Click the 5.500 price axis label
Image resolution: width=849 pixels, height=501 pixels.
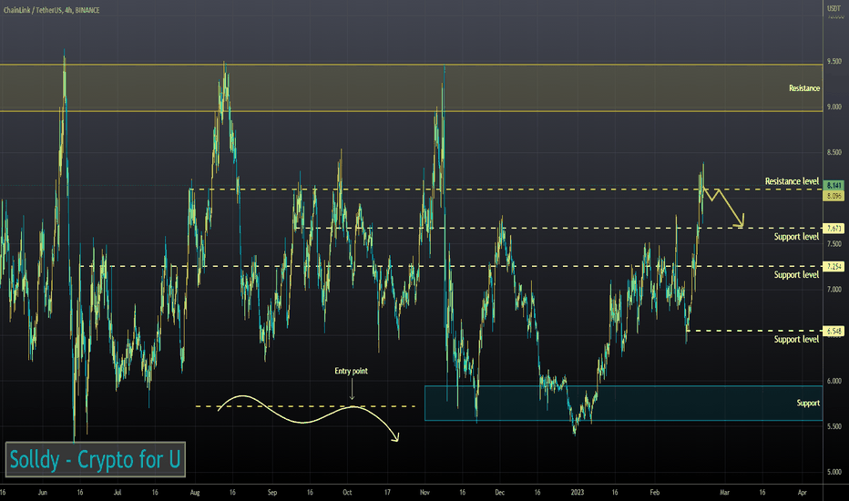[x=834, y=427]
